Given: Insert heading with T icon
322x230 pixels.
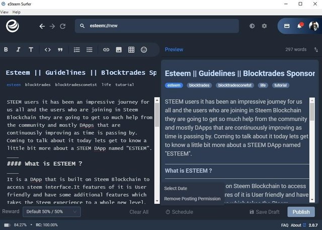Looking at the screenshot, I should [x=31, y=50].
